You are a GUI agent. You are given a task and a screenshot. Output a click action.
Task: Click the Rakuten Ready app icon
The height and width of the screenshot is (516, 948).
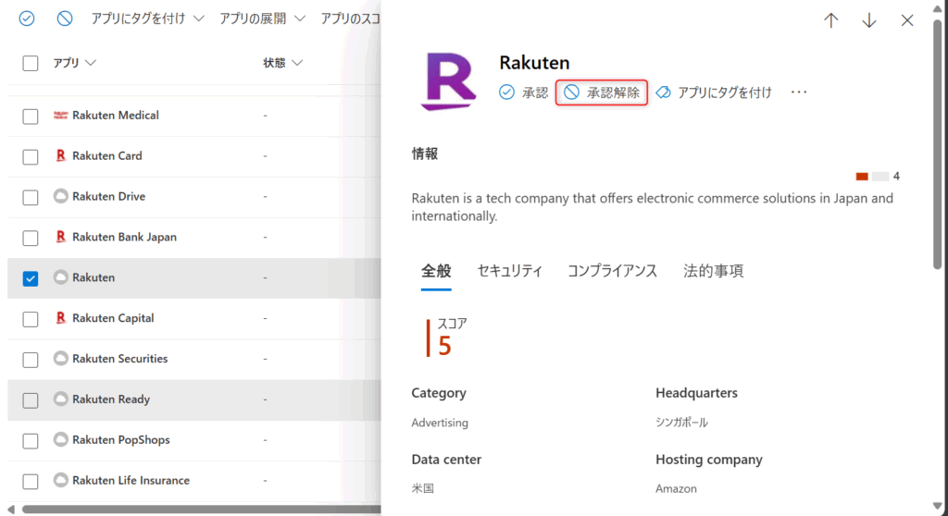[60, 399]
